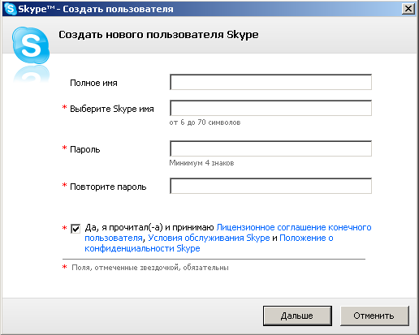Click the 'Создать нового пользователя Skype' heading
Screen dimensions: 419x335
(158, 35)
